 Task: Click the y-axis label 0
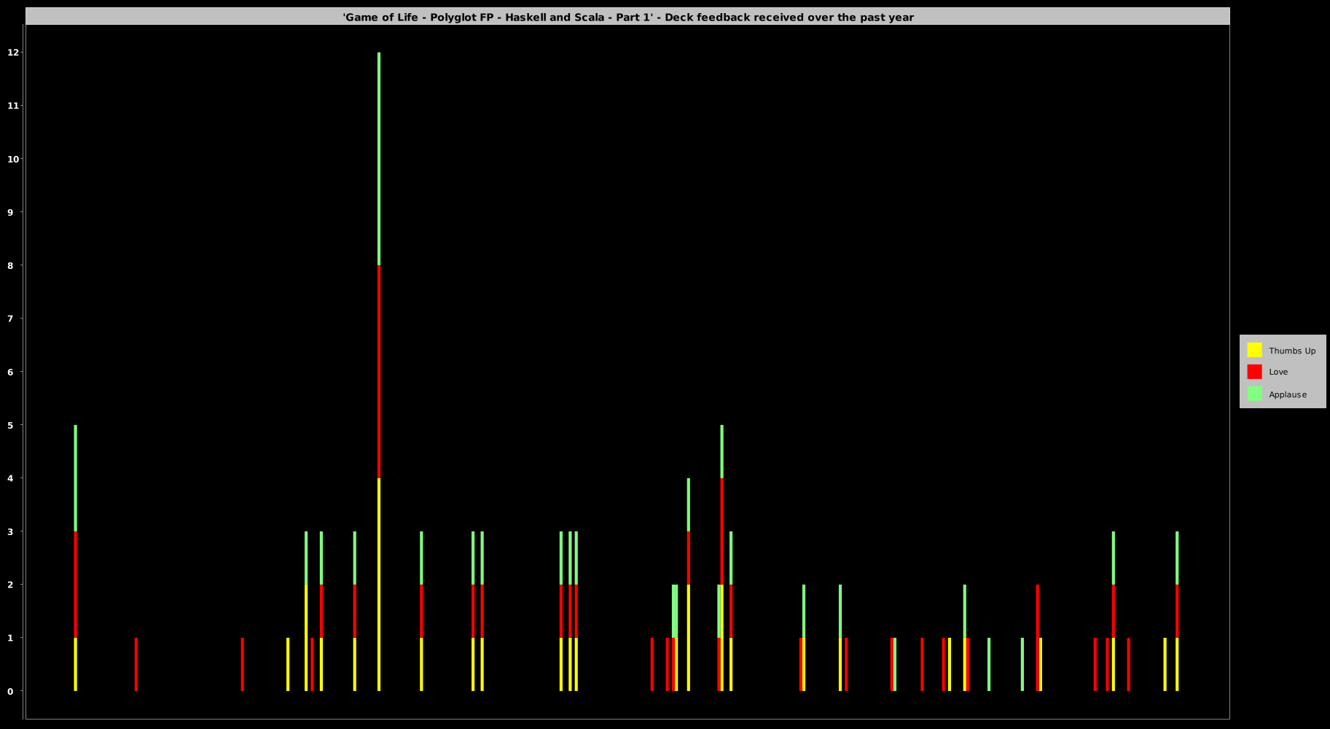coord(10,691)
